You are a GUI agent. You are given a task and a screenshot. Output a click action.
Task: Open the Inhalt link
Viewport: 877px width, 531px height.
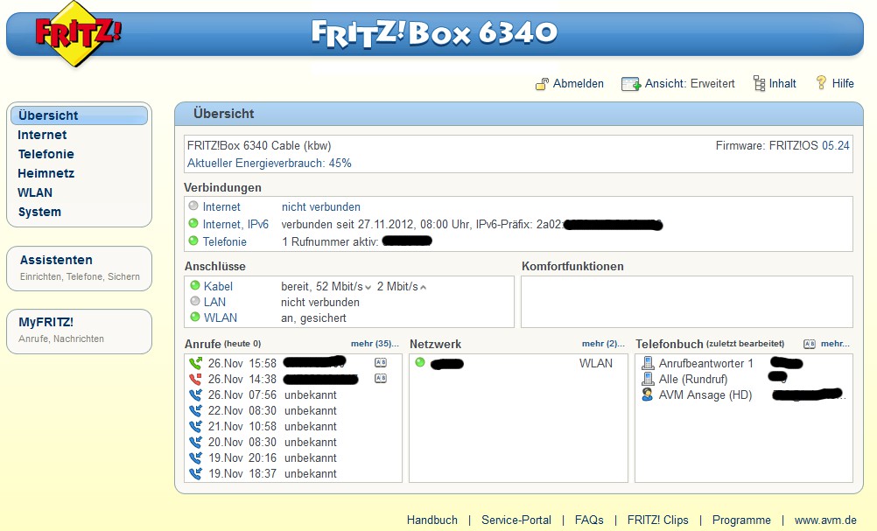pyautogui.click(x=782, y=83)
